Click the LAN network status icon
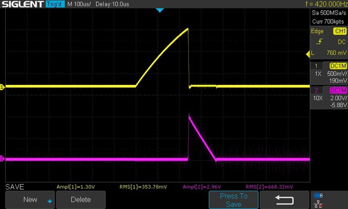348x209 pixels. (x=318, y=204)
